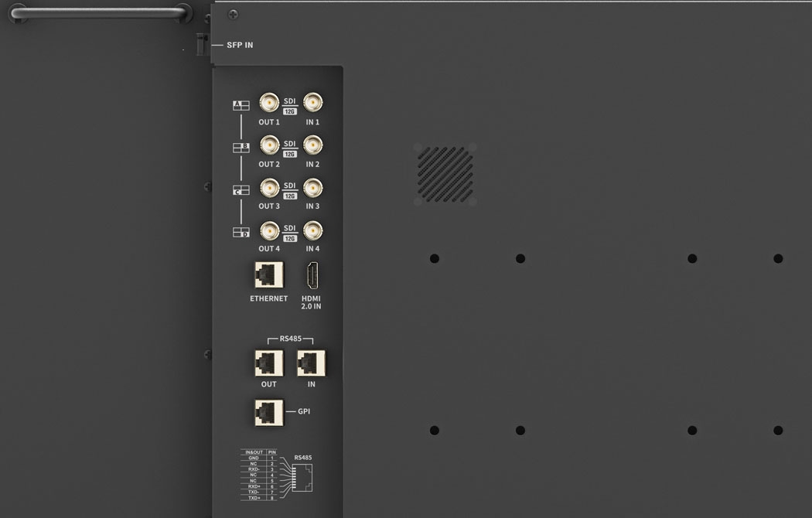The image size is (812, 518).
Task: Click the SDI OUT 3 BNC connector
Action: (269, 187)
